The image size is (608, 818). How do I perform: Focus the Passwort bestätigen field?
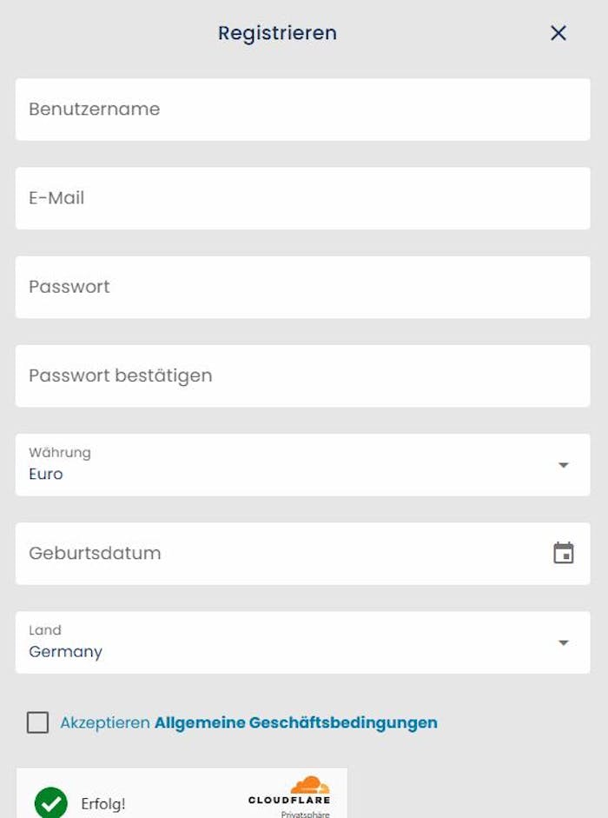(x=302, y=376)
